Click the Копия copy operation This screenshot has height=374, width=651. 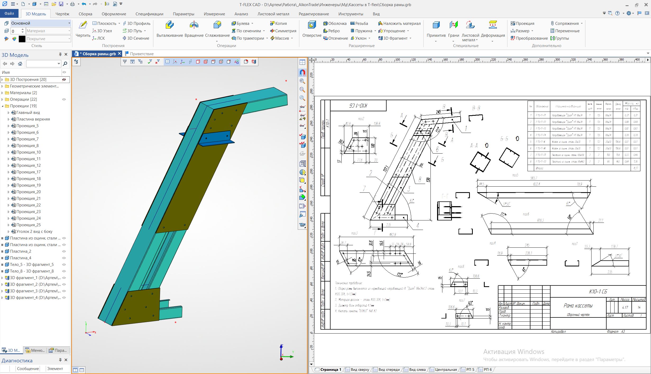278,24
